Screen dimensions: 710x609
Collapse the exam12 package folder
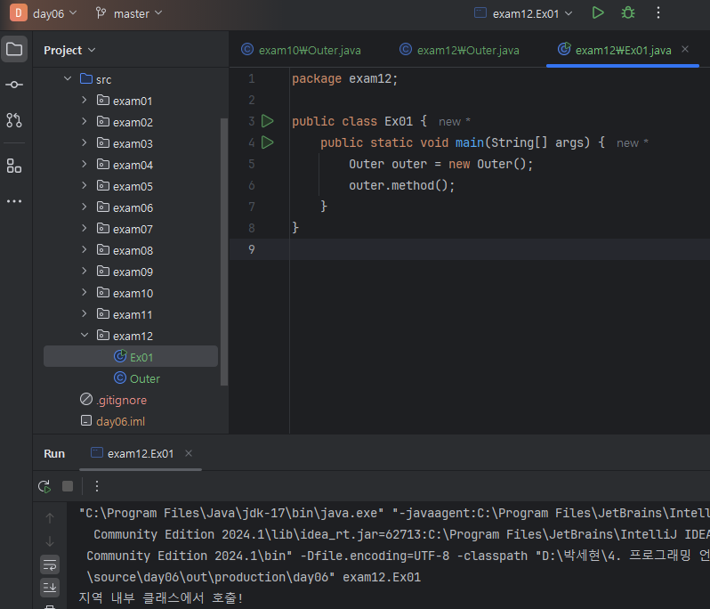(85, 336)
